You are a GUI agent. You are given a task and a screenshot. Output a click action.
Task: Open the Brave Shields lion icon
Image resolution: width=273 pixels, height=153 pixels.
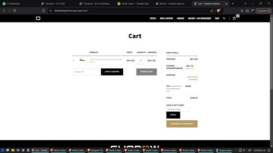pyautogui.click(x=218, y=11)
